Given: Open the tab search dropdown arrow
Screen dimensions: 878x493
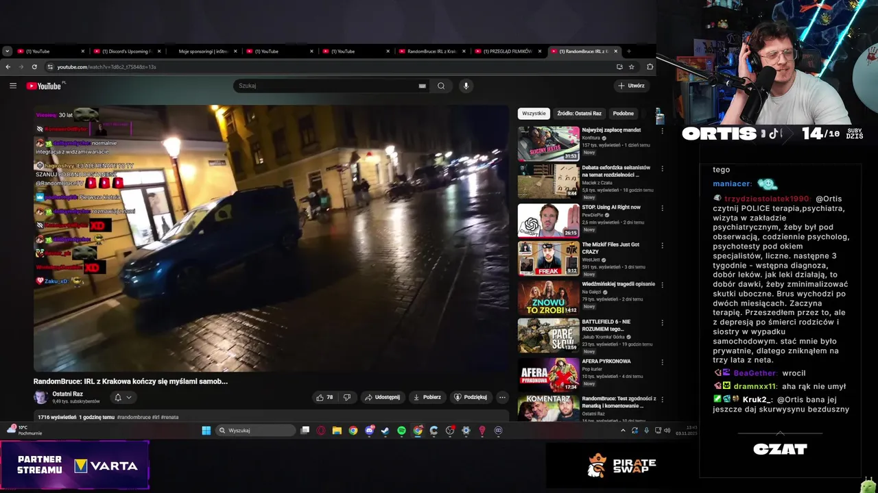Looking at the screenshot, I should pyautogui.click(x=7, y=51).
